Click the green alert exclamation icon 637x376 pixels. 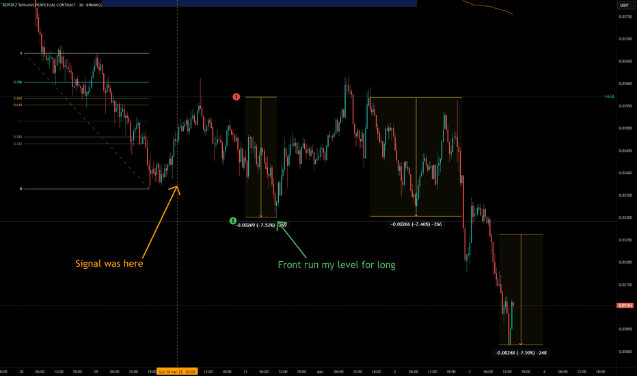click(232, 221)
